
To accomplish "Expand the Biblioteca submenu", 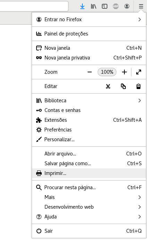I will [89, 101].
